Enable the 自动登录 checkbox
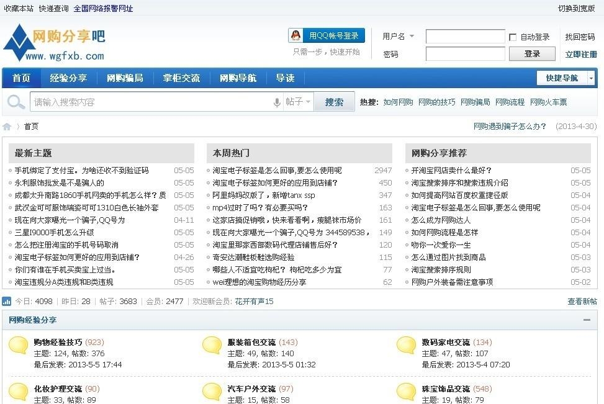Viewport: 604px width, 404px height. tap(513, 35)
